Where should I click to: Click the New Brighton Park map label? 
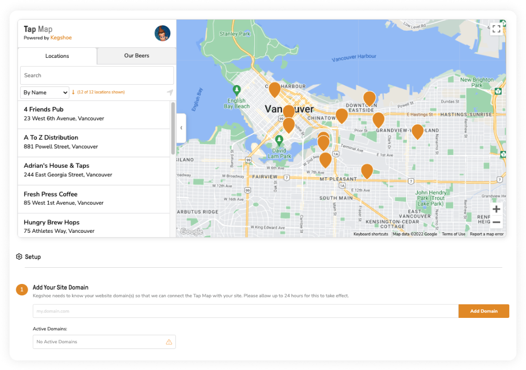point(477,83)
